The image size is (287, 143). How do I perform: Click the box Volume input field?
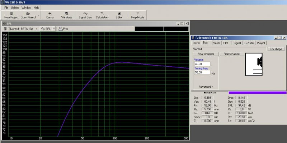202,64
